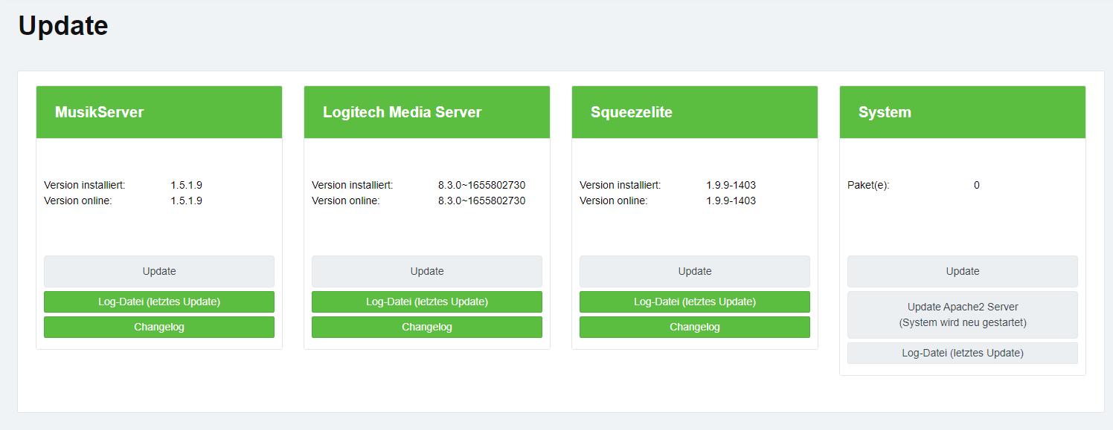
Task: Show the Logitech Media Server Changelog
Action: tap(427, 327)
